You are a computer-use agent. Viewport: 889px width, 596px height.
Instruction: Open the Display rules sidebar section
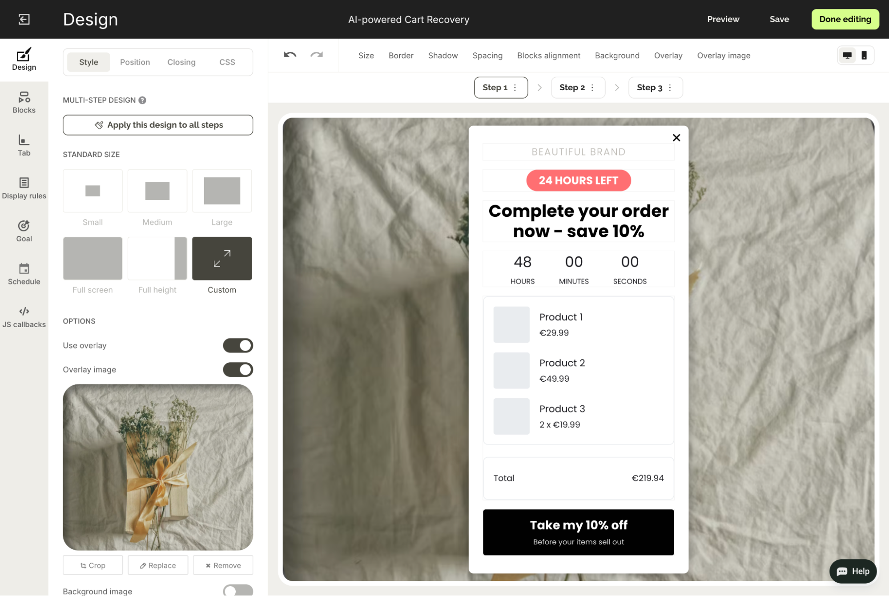pyautogui.click(x=24, y=188)
